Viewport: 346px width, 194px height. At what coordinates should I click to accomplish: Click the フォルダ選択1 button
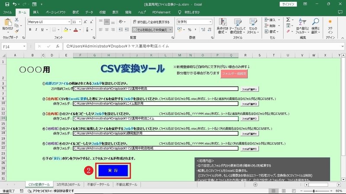tap(250, 89)
